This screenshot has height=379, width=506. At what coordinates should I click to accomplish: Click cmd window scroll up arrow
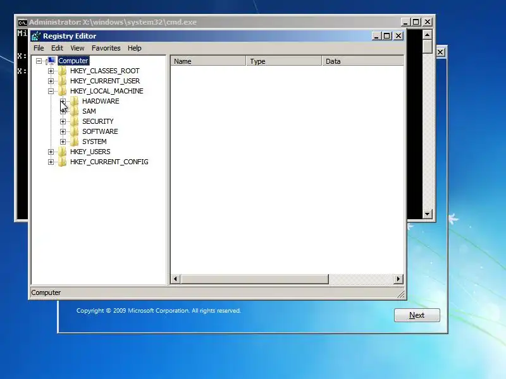[x=428, y=35]
